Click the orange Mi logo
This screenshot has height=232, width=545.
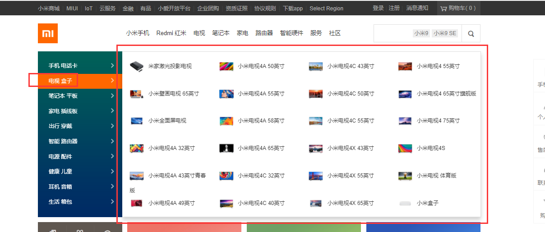pos(48,33)
